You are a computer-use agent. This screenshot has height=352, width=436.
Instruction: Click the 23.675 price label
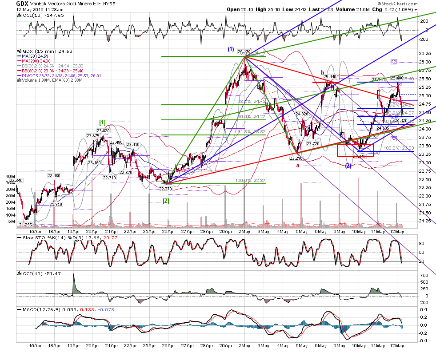pos(93,136)
